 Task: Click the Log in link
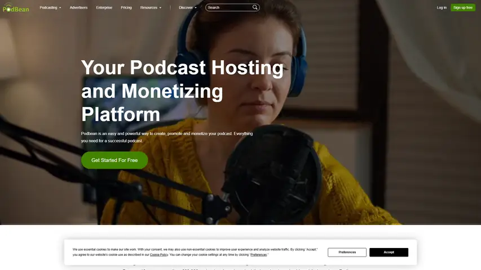point(442,7)
